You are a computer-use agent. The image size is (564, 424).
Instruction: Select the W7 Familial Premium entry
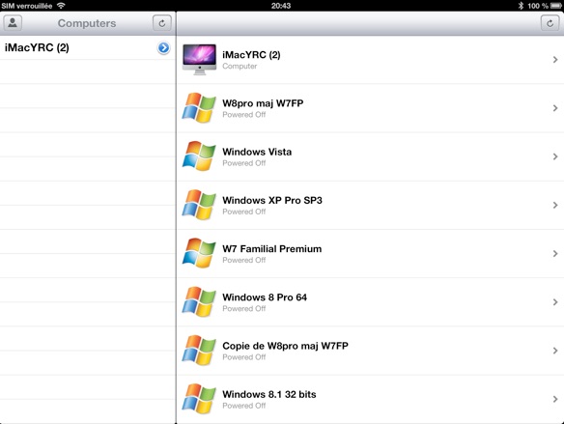click(x=371, y=254)
